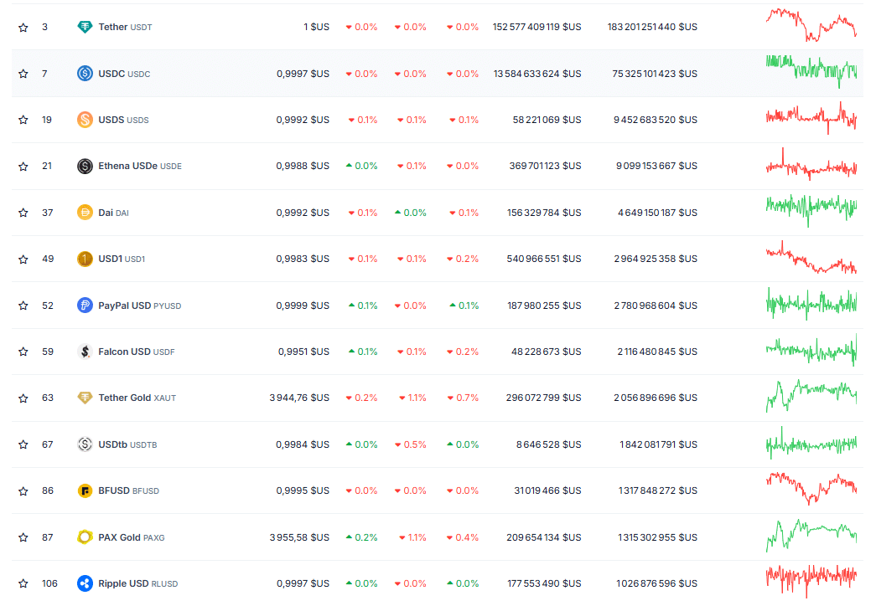Click the Ripple USD logo icon
Screen dimensions: 876x606
[85, 583]
